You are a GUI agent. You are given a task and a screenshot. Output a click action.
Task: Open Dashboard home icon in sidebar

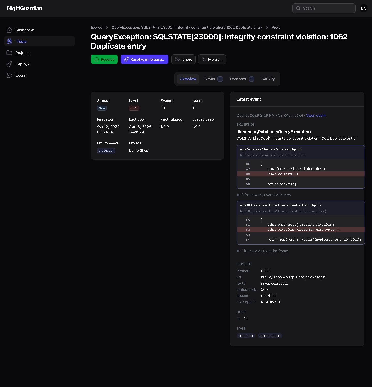click(9, 30)
